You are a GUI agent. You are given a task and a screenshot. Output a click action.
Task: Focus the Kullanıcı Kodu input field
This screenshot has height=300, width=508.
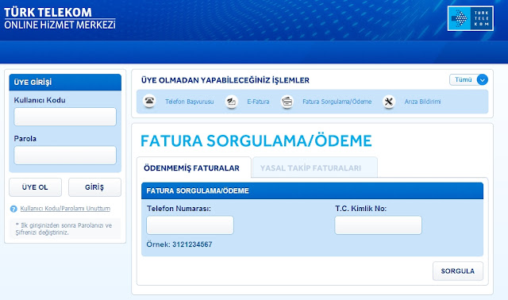pos(65,117)
